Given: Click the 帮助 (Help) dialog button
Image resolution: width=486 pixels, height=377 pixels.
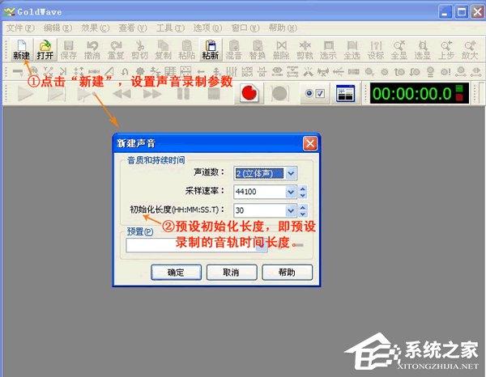Looking at the screenshot, I should tap(286, 272).
